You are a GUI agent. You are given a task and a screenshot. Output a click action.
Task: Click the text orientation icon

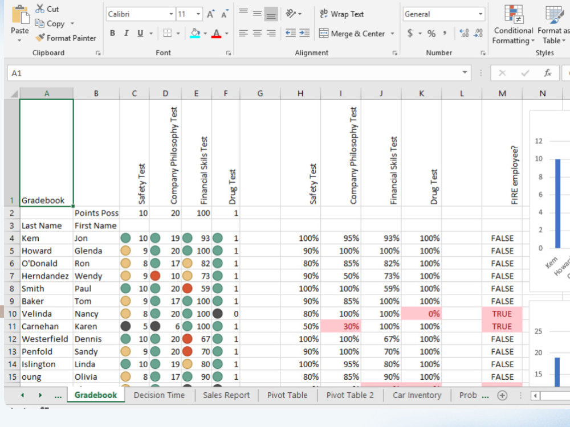tap(290, 14)
